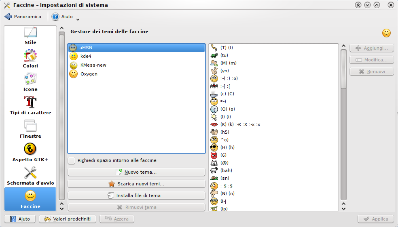The width and height of the screenshot is (398, 227).
Task: Select the smiley emoticon :-) :) :o)
Action: (x=273, y=78)
